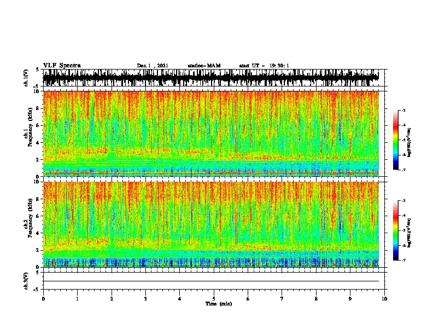Click the "ch.3(V)" axis label
This screenshot has width=433, height=335.
click(26, 281)
